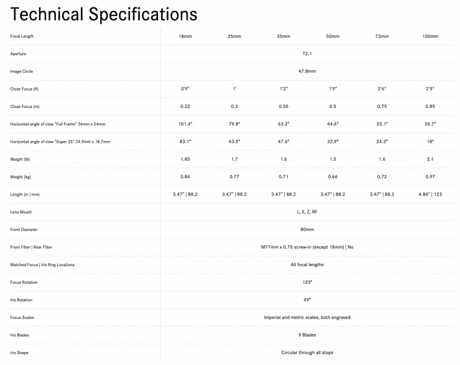Select the 18mm focal length column header

coord(185,37)
